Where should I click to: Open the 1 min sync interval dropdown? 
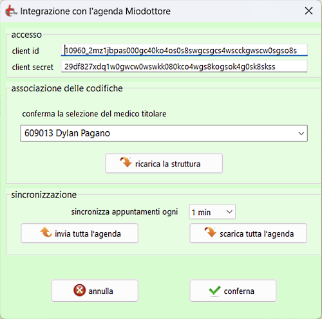[x=212, y=212]
